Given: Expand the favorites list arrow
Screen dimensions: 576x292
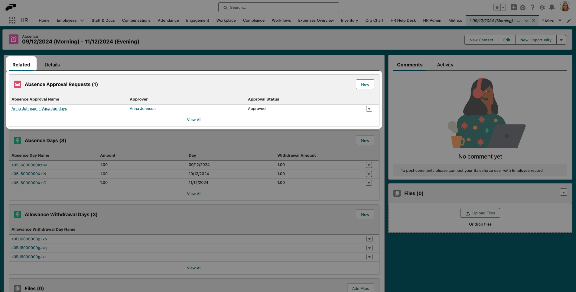Looking at the screenshot, I should click(503, 7).
